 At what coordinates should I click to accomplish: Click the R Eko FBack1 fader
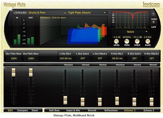152,102
